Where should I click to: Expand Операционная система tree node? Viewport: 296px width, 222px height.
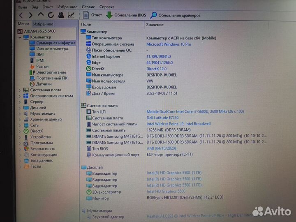[20, 96]
